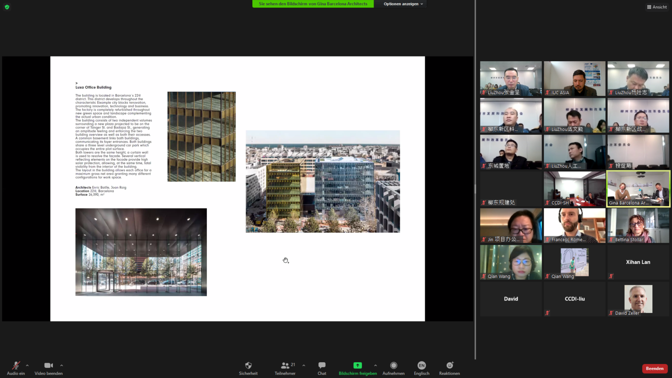Expand the Teilnehmer options arrow
The width and height of the screenshot is (672, 378).
tap(304, 365)
